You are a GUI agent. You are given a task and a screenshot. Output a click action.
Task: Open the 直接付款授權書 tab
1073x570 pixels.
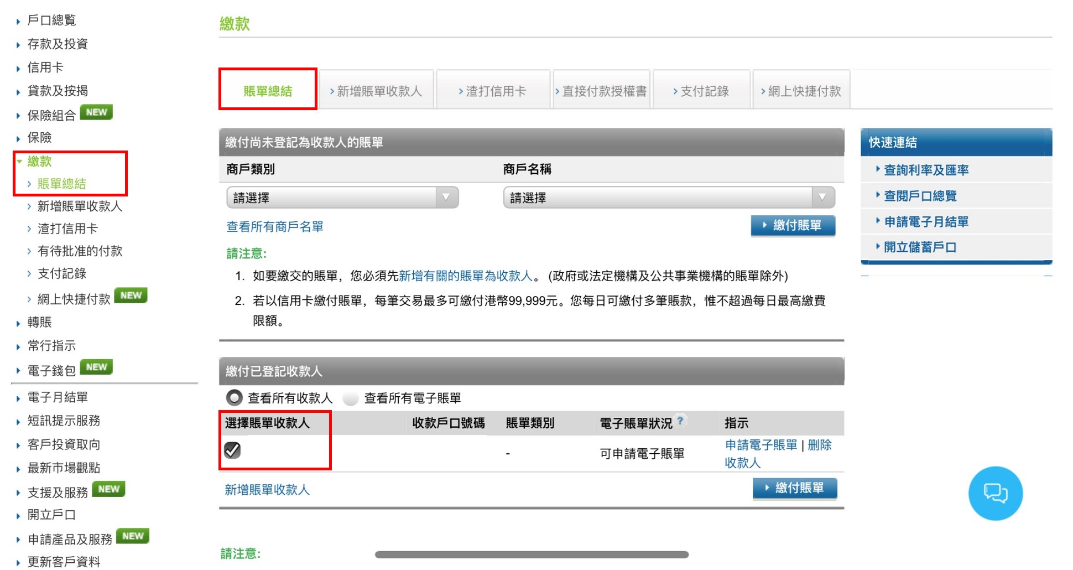[x=603, y=89]
